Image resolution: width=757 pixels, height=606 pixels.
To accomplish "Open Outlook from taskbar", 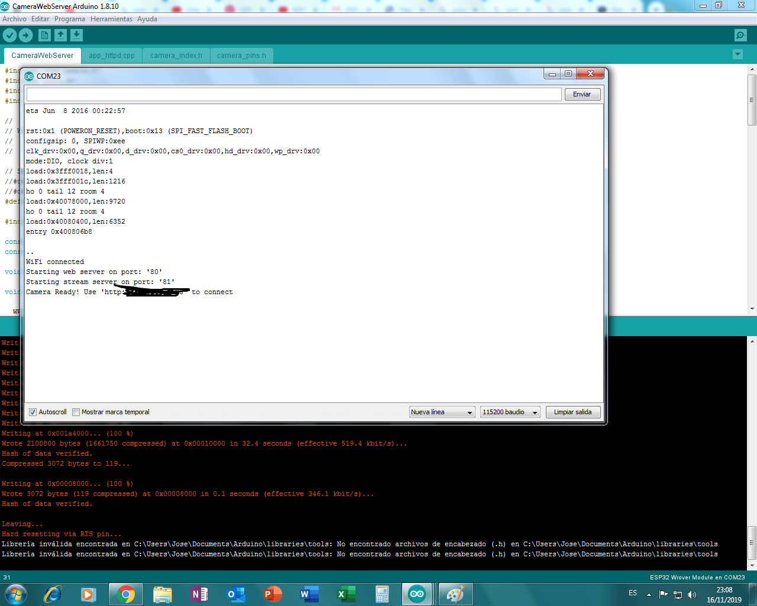I will pyautogui.click(x=236, y=594).
